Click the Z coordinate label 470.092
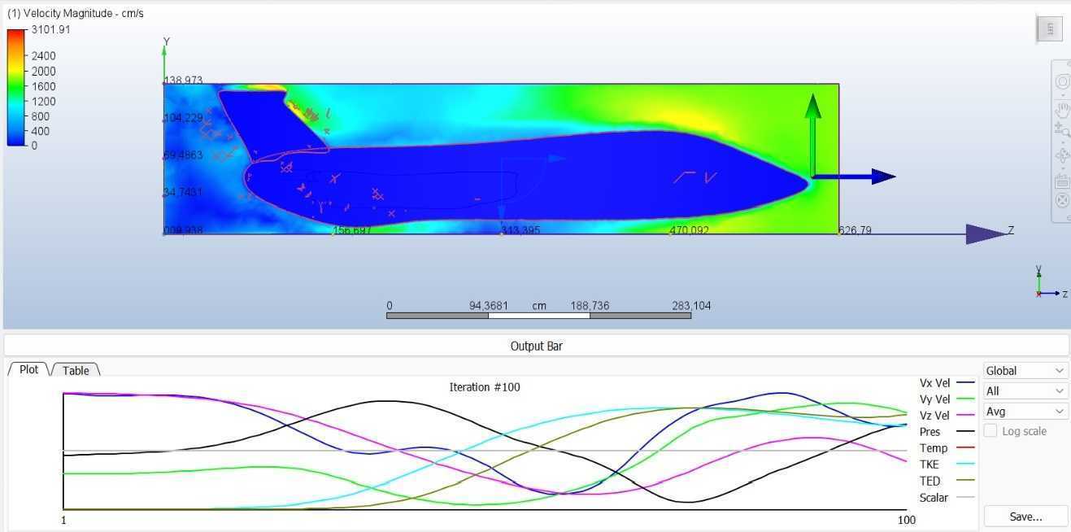The image size is (1071, 532). 690,230
